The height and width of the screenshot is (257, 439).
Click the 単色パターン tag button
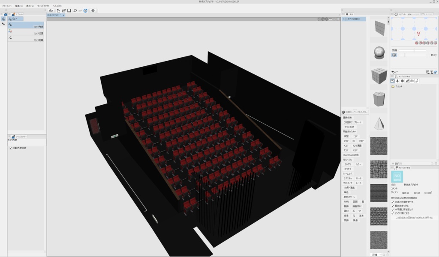(x=349, y=197)
